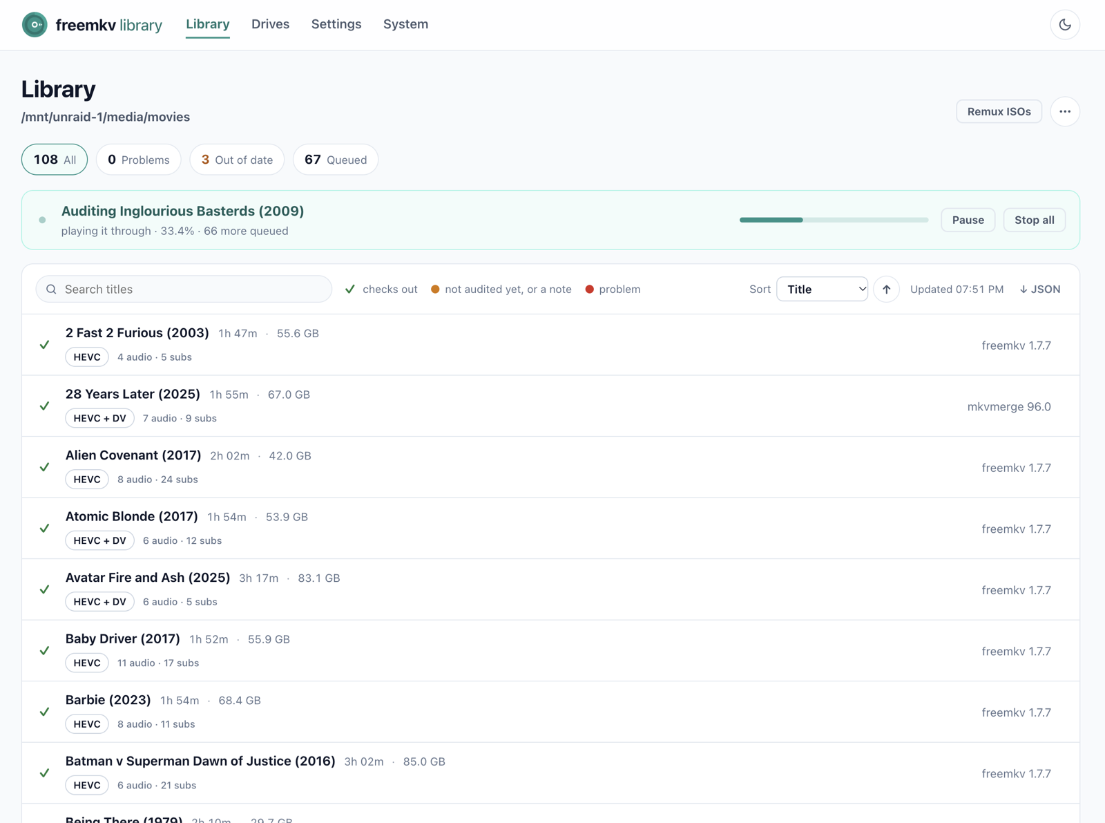Show the 67 Queued items
This screenshot has height=823, width=1105.
tap(336, 160)
